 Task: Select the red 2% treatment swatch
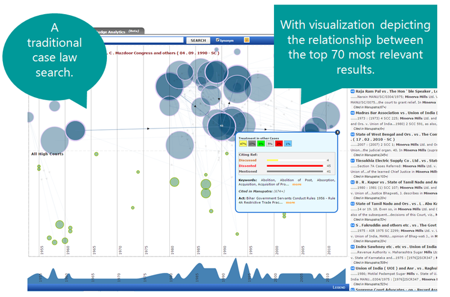pyautogui.click(x=279, y=144)
